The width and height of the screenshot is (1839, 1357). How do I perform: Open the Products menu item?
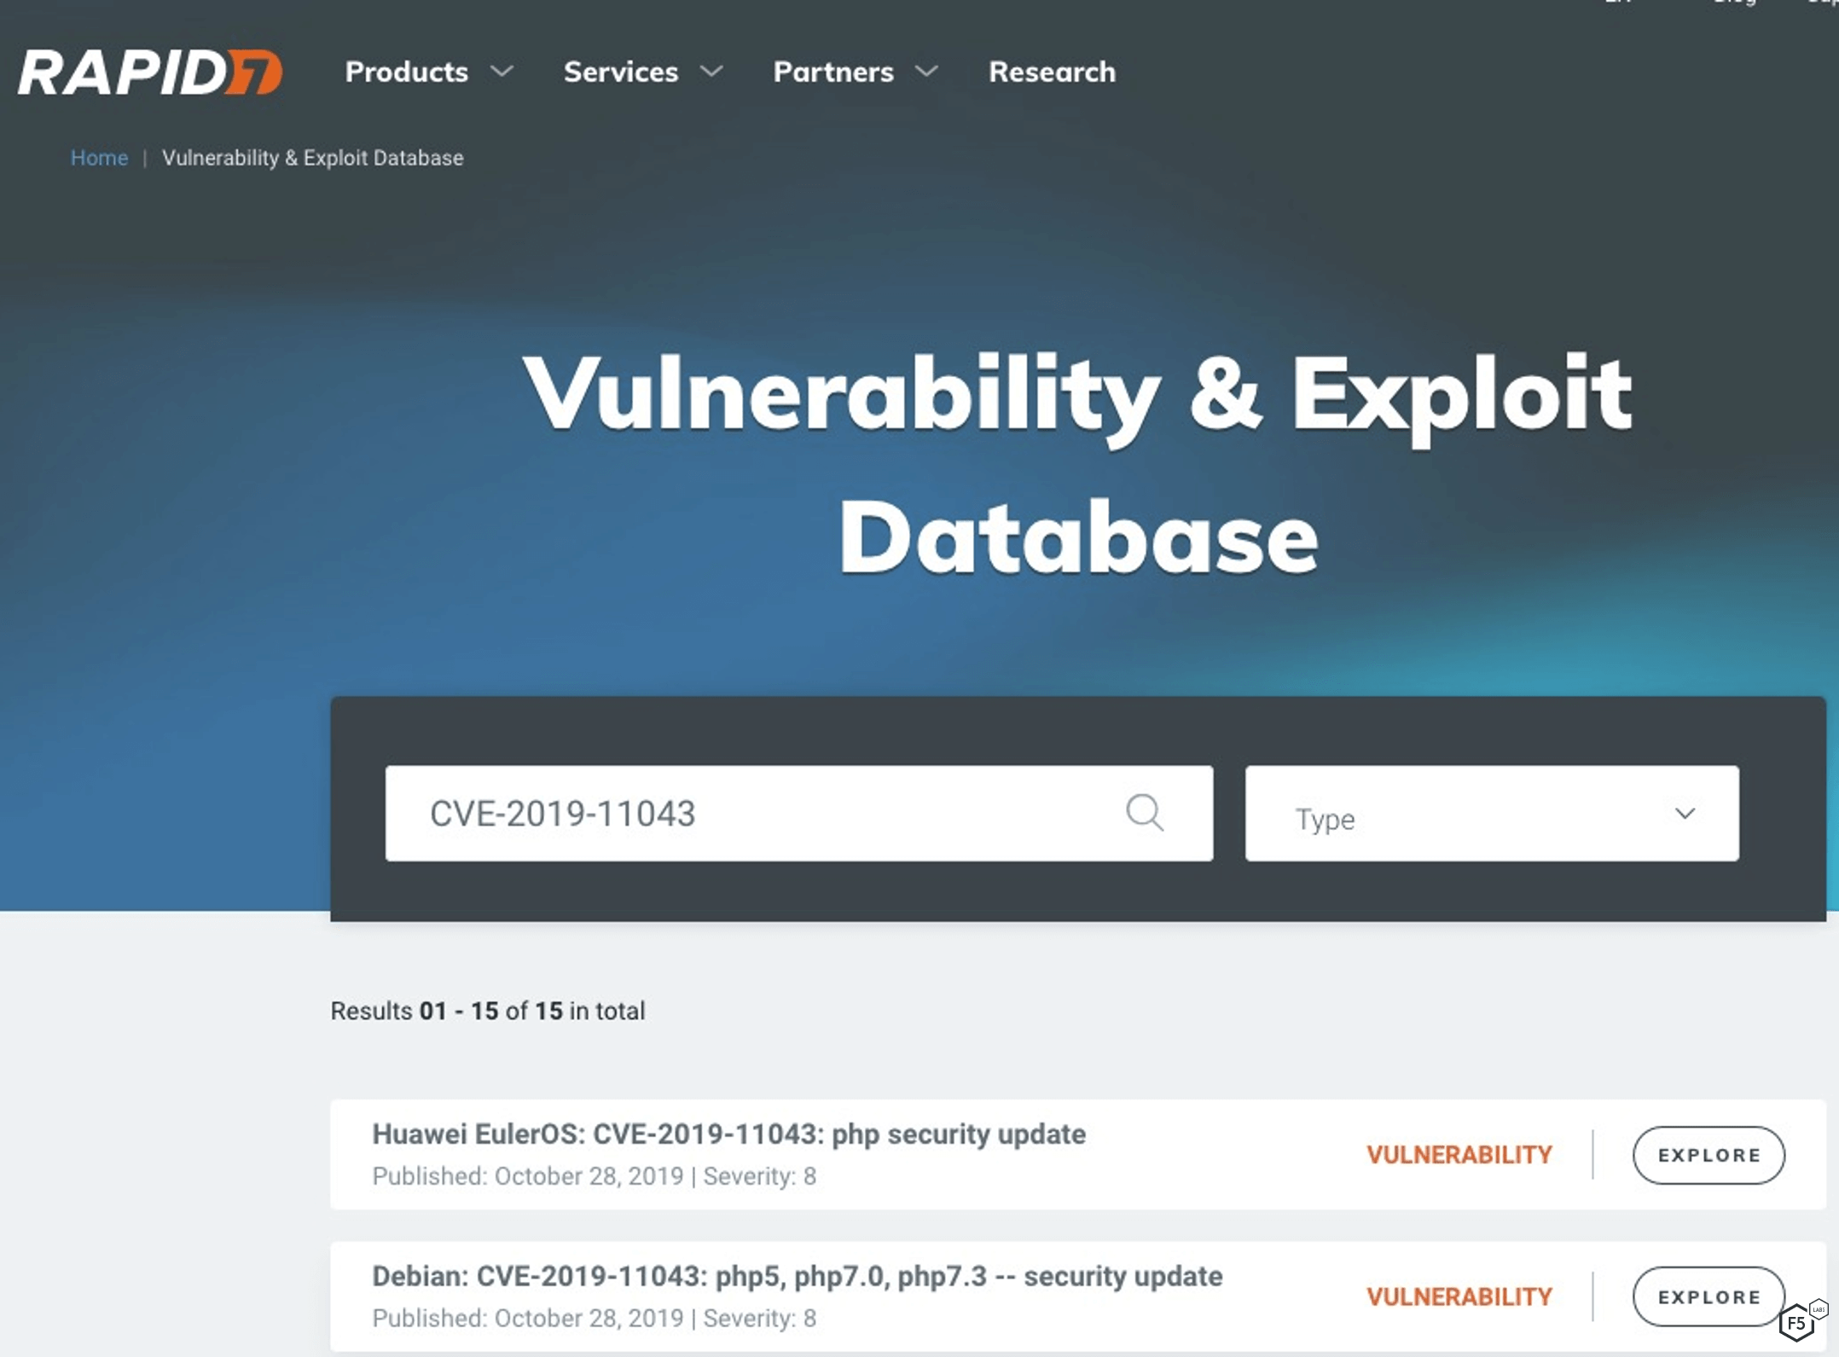point(406,72)
